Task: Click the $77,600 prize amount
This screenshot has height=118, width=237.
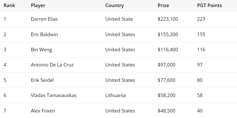Action: tap(167, 80)
